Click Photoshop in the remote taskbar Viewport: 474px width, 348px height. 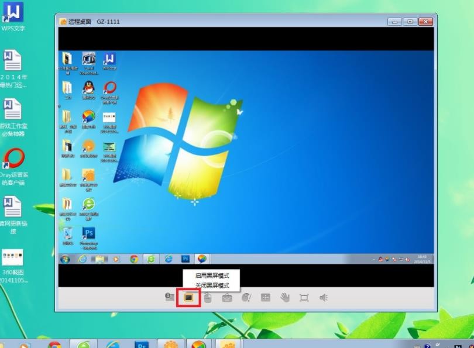click(x=186, y=259)
